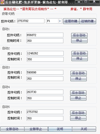
Task: Click 停止 in the 自动1 group
Action: coord(79,40)
